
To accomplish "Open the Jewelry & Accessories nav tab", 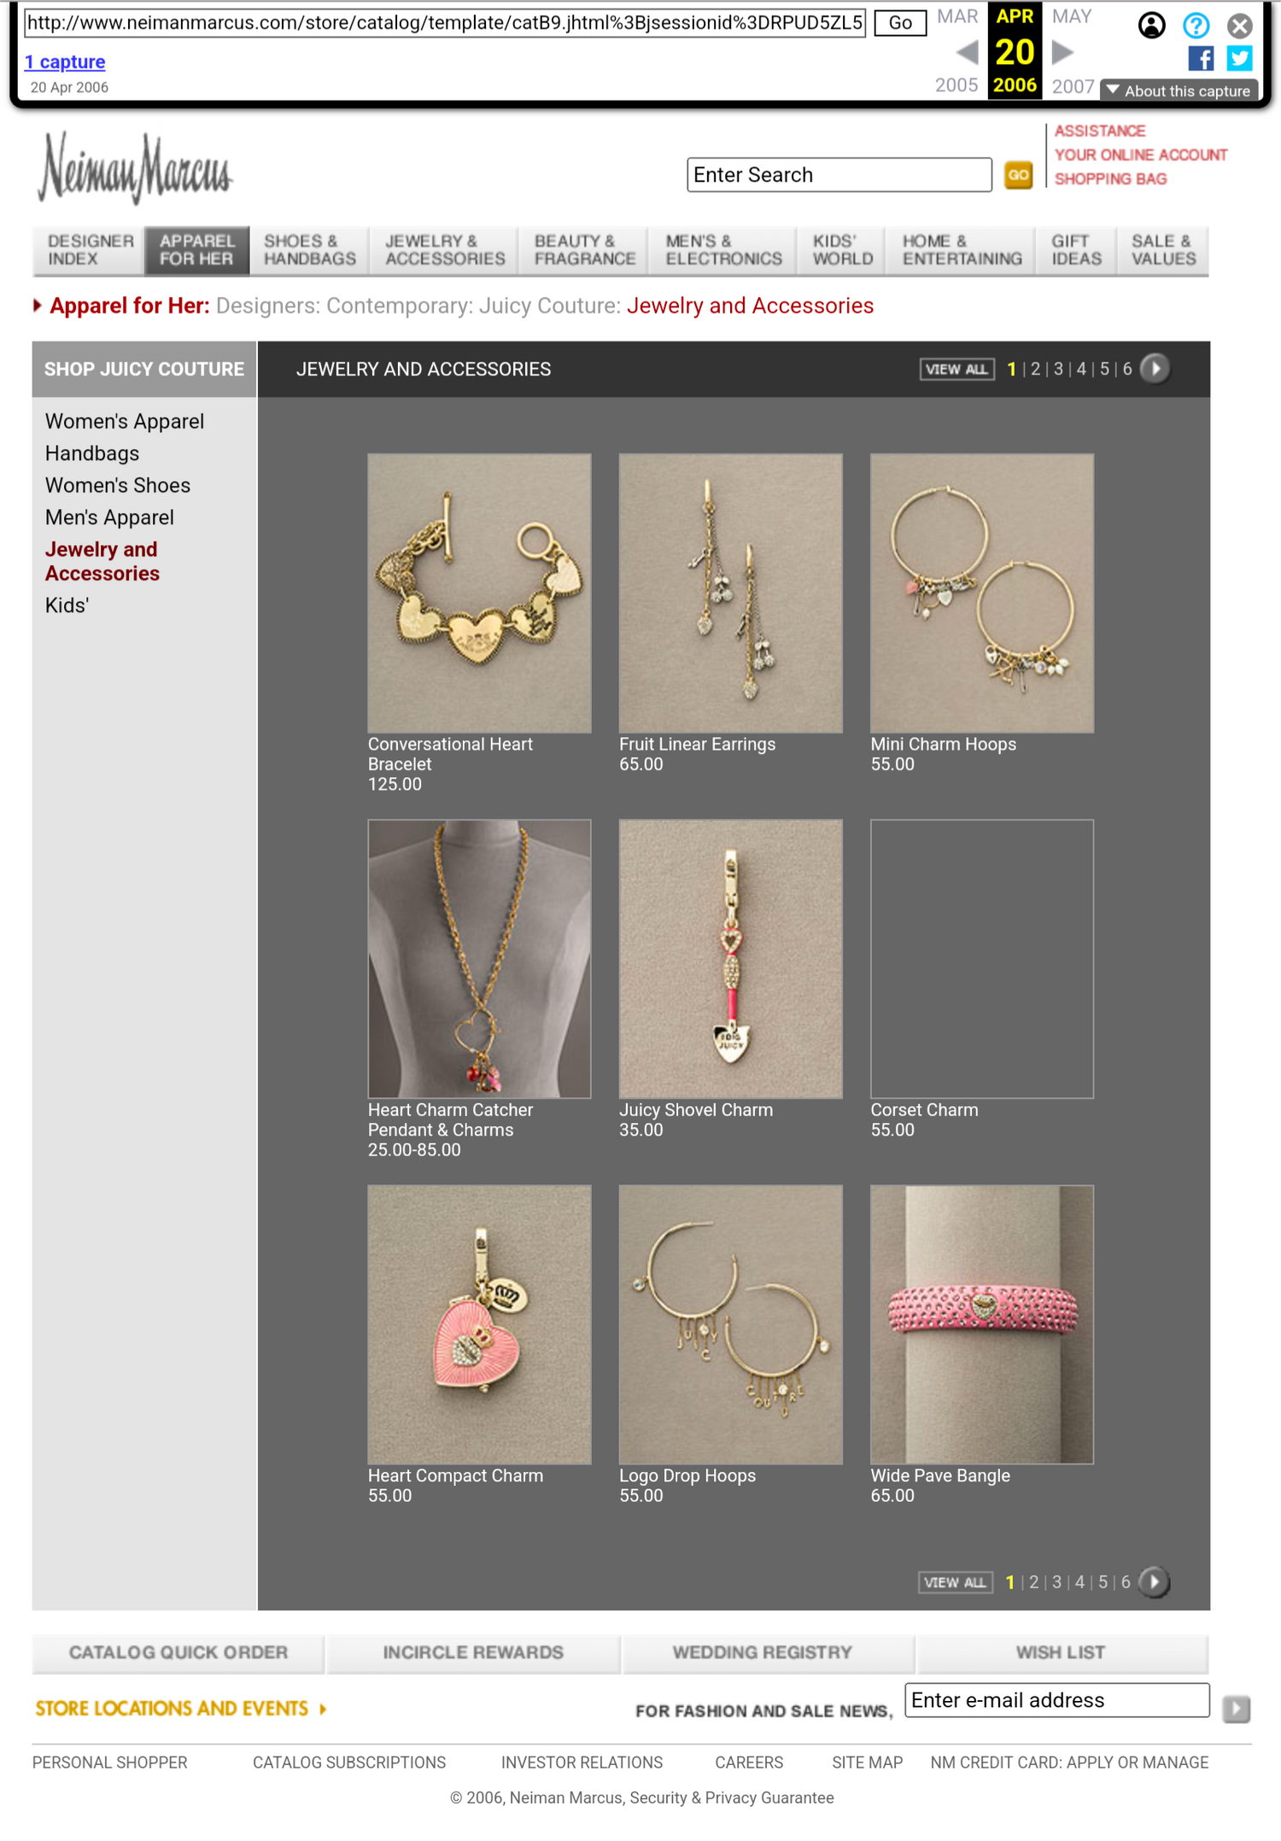I will pos(444,250).
